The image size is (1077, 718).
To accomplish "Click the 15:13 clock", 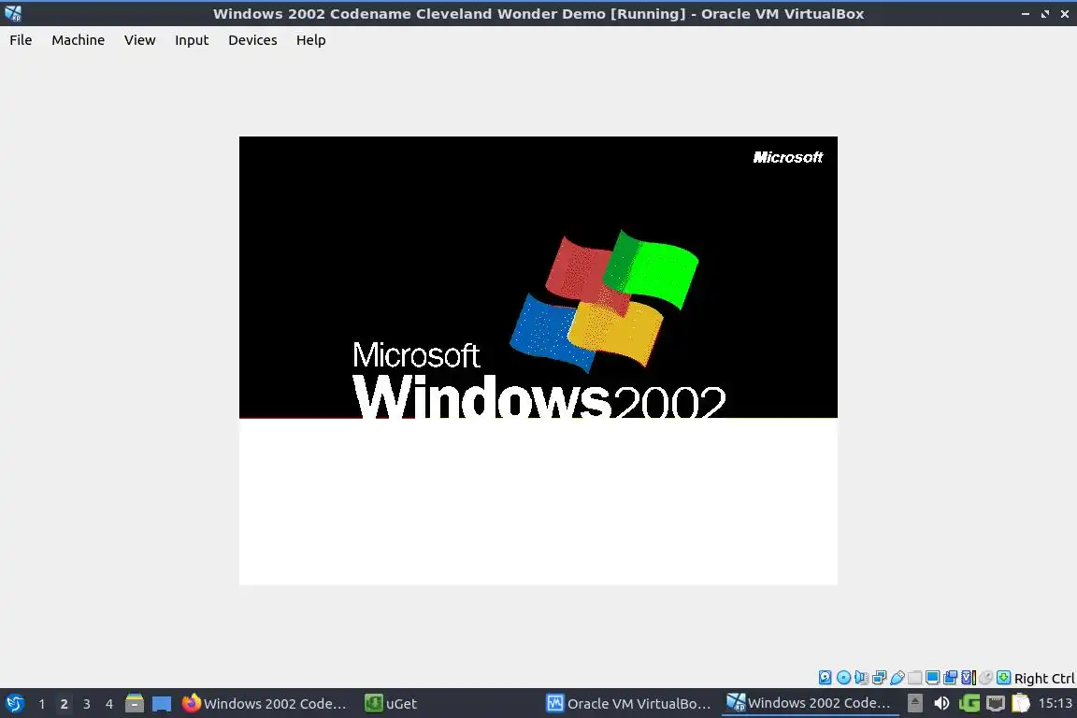I will click(1055, 703).
